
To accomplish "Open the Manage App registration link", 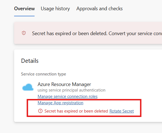I will coord(61,103).
